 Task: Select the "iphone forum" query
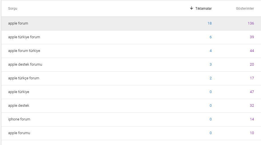click(x=131, y=119)
